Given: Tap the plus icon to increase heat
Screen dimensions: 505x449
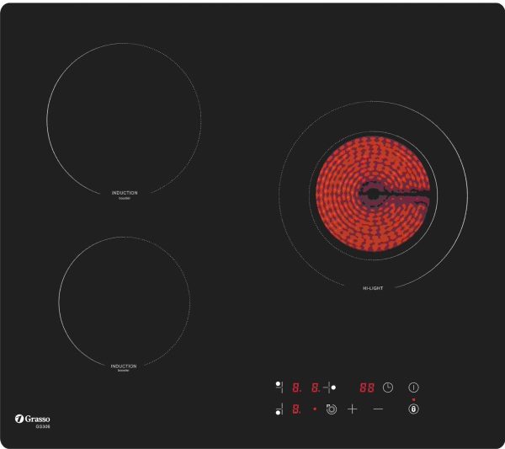Looking at the screenshot, I should (x=353, y=409).
